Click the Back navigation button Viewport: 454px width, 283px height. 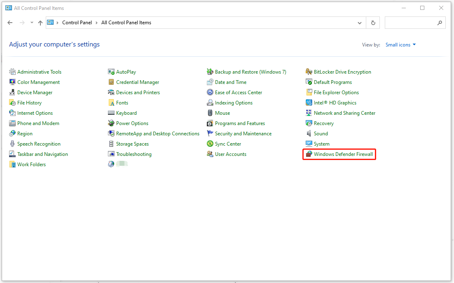(x=10, y=23)
